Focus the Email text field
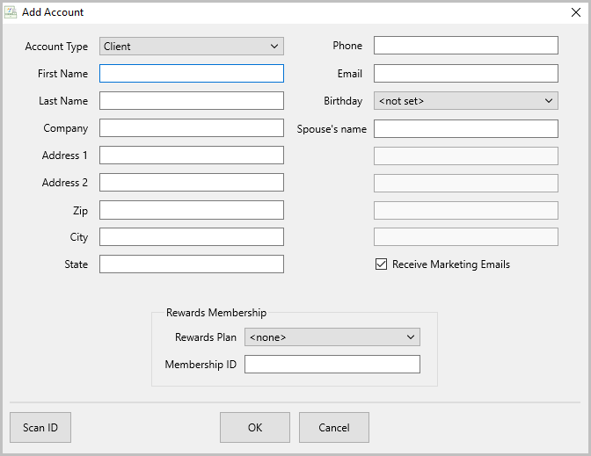Image resolution: width=591 pixels, height=456 pixels. (466, 74)
